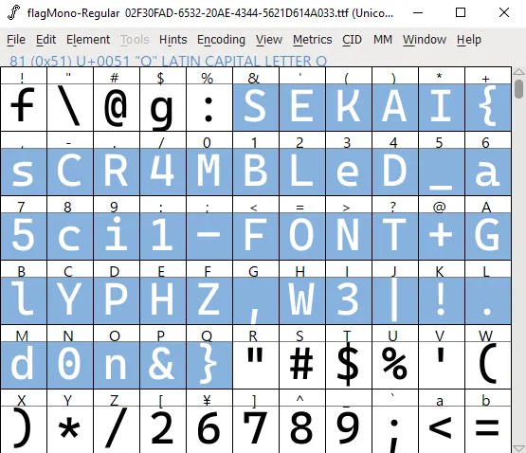
Task: Select 'Z' glyph cell under 'F' label
Action: pos(209,300)
